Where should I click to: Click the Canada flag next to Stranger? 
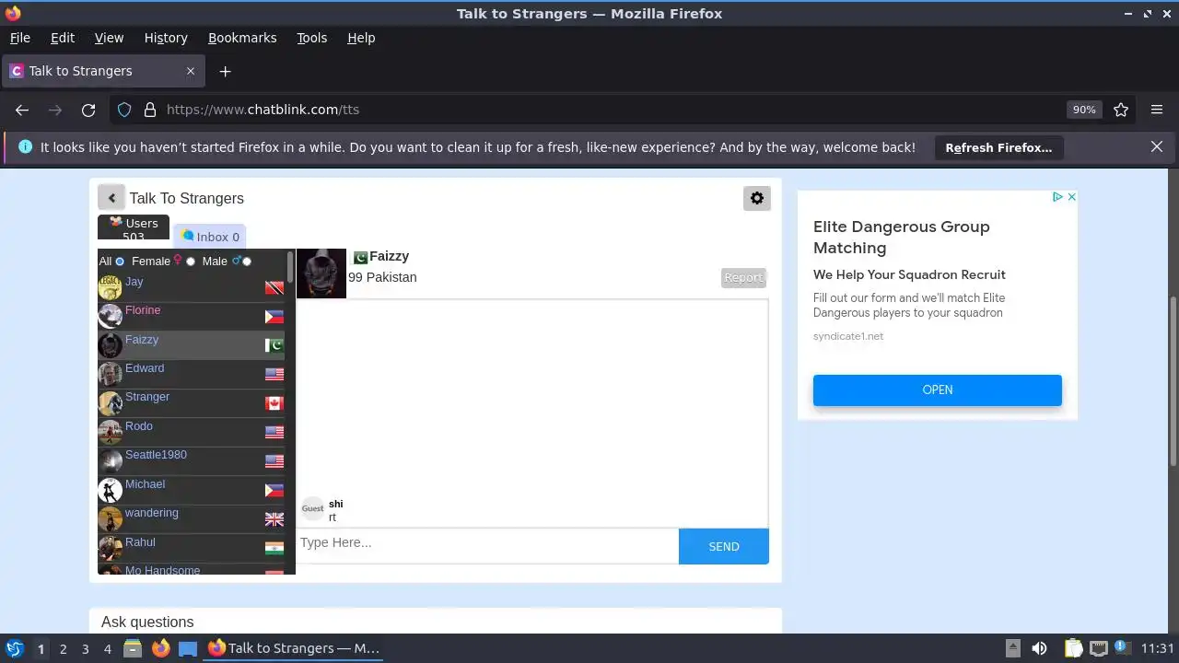pyautogui.click(x=274, y=403)
